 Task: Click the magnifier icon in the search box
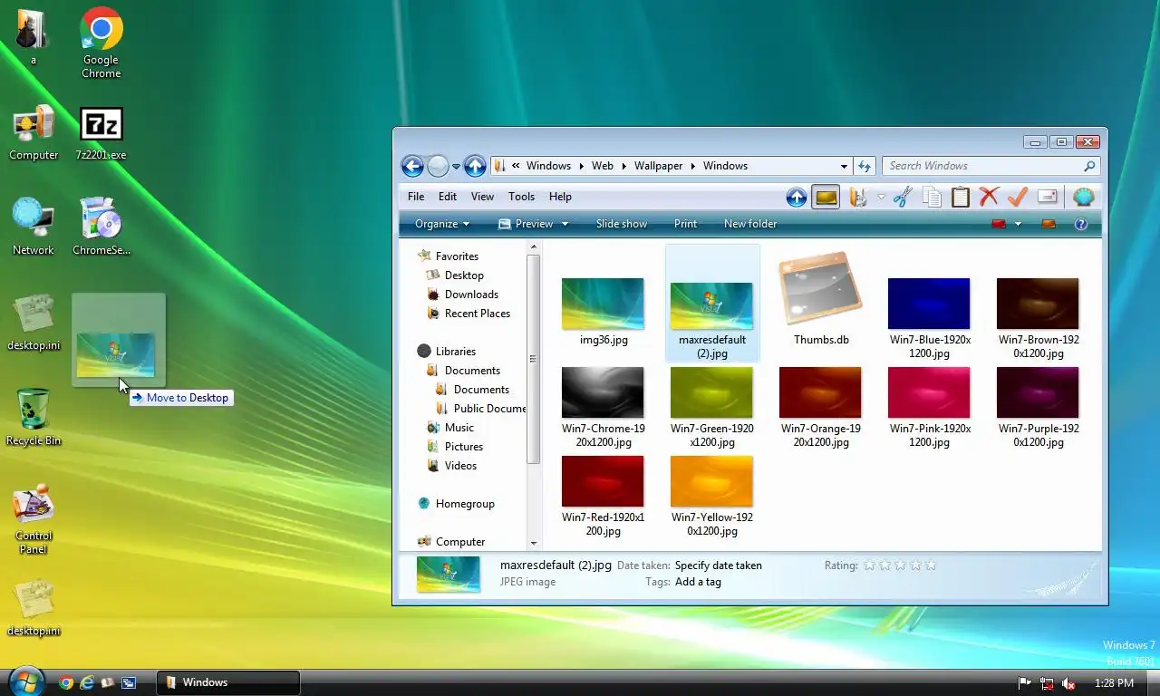pos(1089,166)
